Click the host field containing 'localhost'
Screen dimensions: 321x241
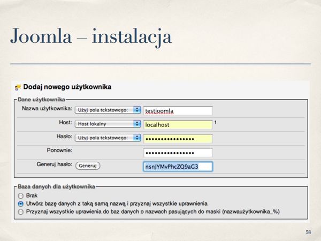click(x=178, y=125)
